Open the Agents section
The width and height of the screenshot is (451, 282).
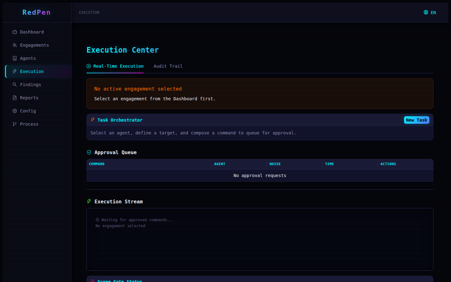pos(37,58)
